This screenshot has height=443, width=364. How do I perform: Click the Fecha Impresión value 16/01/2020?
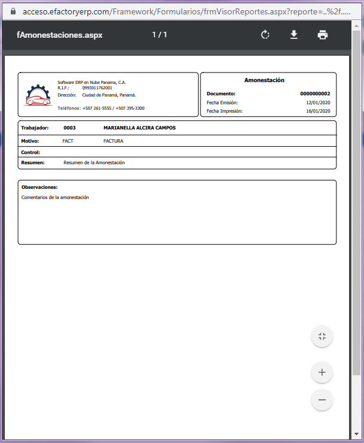click(318, 111)
